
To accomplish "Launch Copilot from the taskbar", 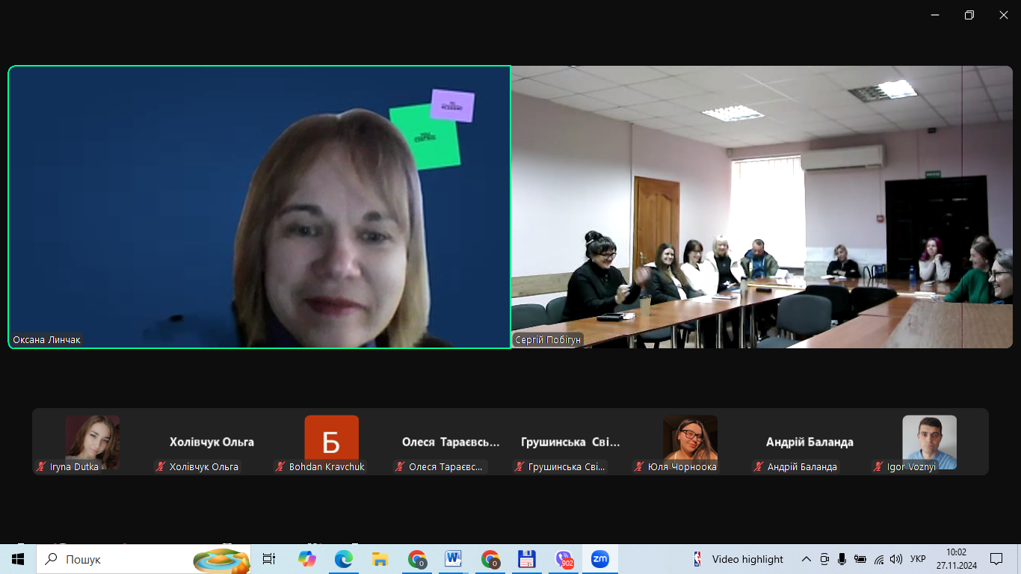I will click(x=306, y=559).
